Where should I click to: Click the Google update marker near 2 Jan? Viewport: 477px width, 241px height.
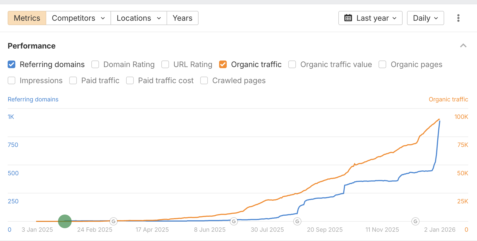coord(415,222)
